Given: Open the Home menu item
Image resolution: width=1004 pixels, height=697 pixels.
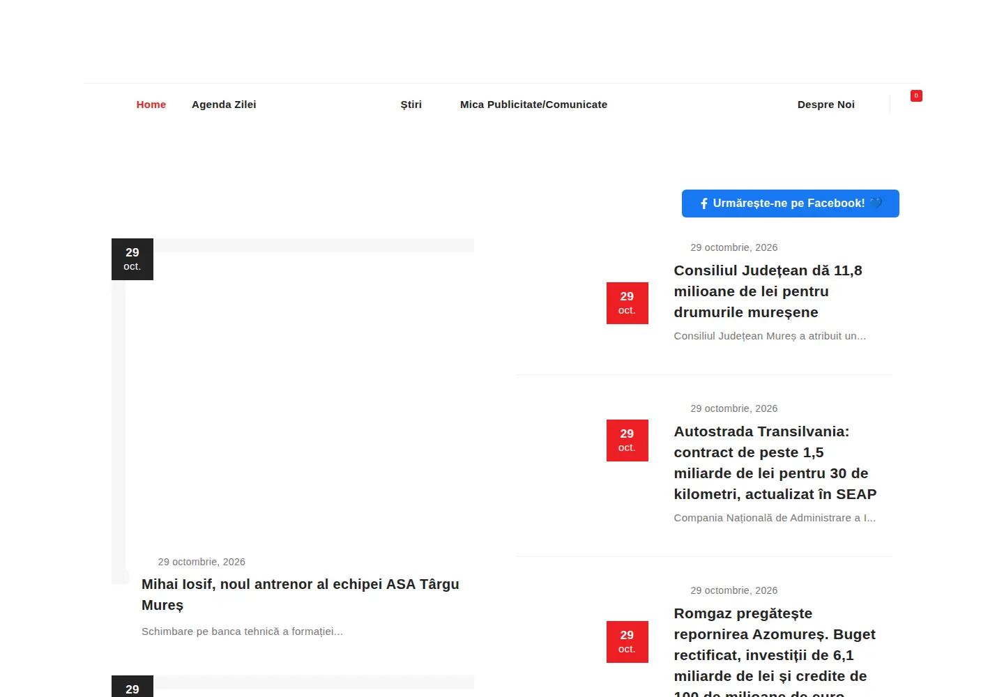Looking at the screenshot, I should [x=151, y=105].
